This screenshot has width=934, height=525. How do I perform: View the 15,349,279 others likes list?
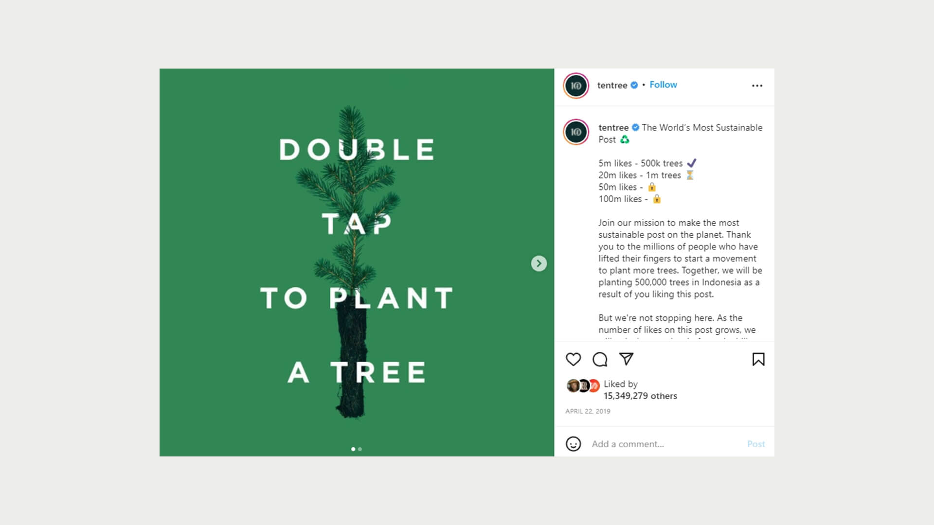pos(640,396)
